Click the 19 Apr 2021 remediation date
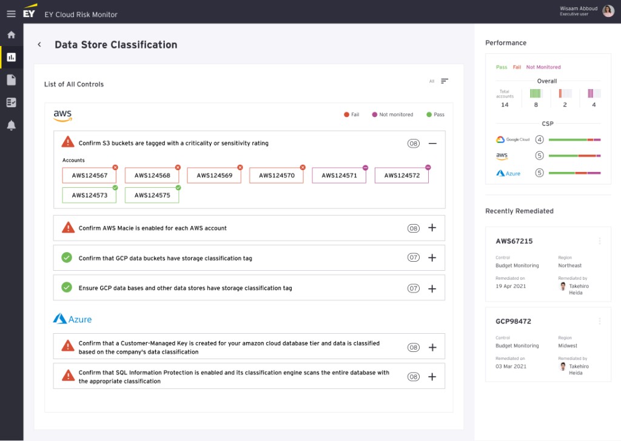Screen dimensions: 621x441 511,286
